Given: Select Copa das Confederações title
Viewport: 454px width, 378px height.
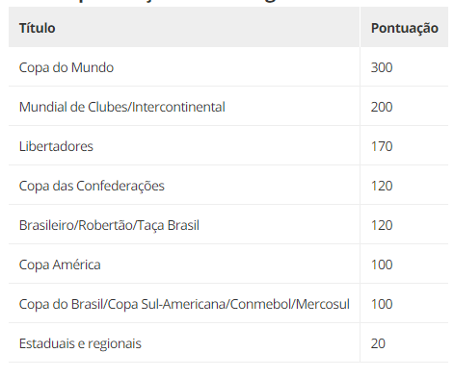Looking at the screenshot, I should tap(92, 186).
